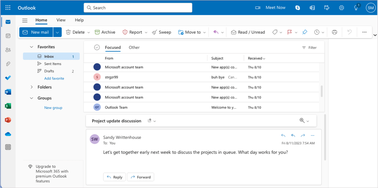
Task: Launch Excel from the app sidebar
Action: click(x=8, y=106)
